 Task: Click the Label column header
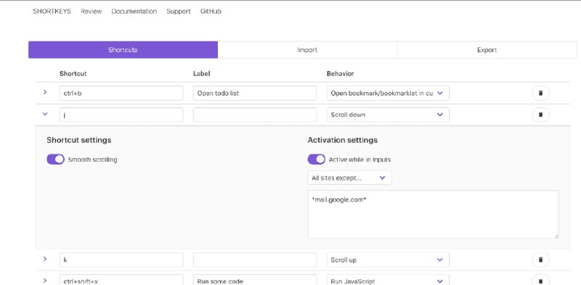[202, 74]
